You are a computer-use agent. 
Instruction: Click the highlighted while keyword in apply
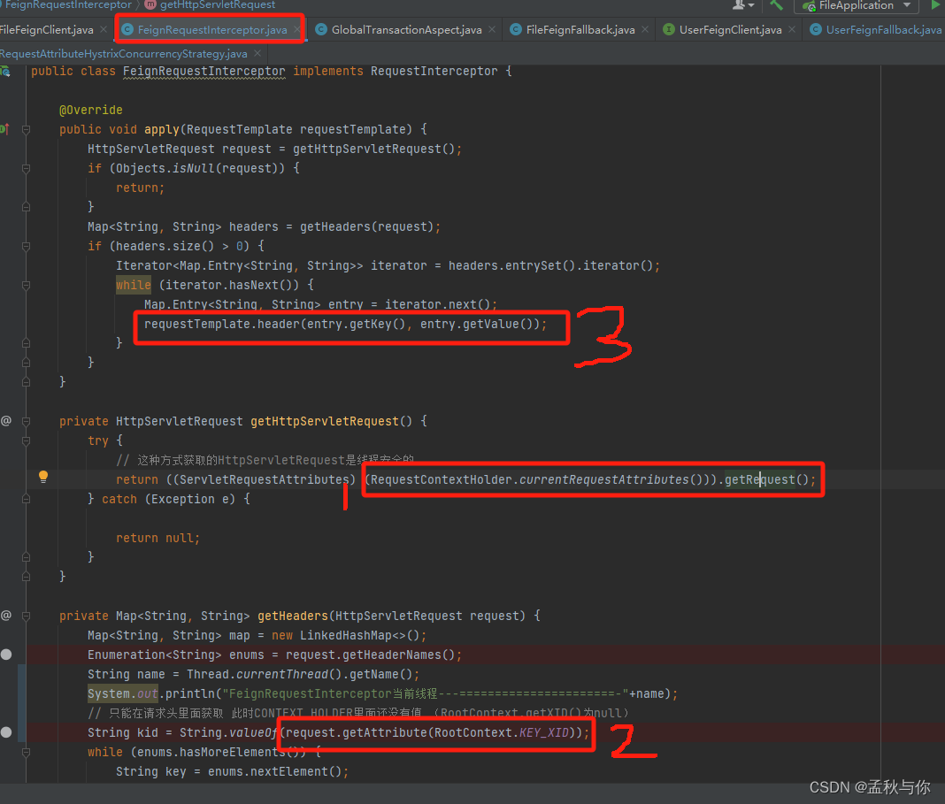click(134, 285)
